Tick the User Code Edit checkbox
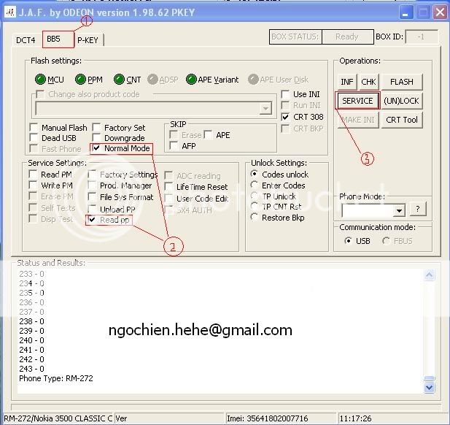The height and width of the screenshot is (425, 450). coord(168,199)
